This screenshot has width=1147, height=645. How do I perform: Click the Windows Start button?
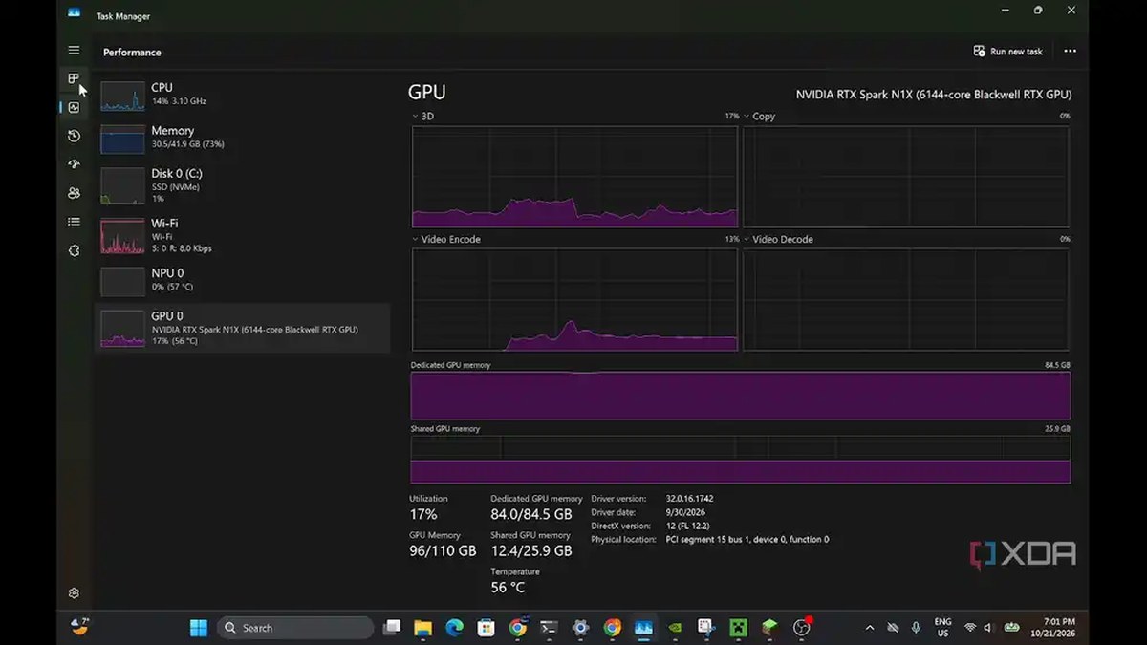coord(199,628)
